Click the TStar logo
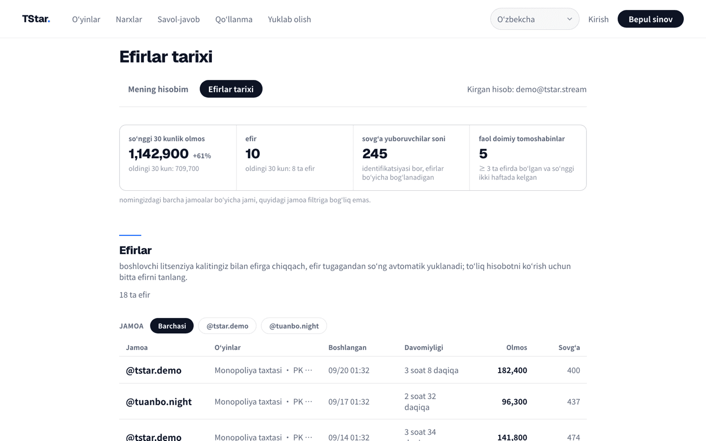This screenshot has height=441, width=706. coord(36,19)
